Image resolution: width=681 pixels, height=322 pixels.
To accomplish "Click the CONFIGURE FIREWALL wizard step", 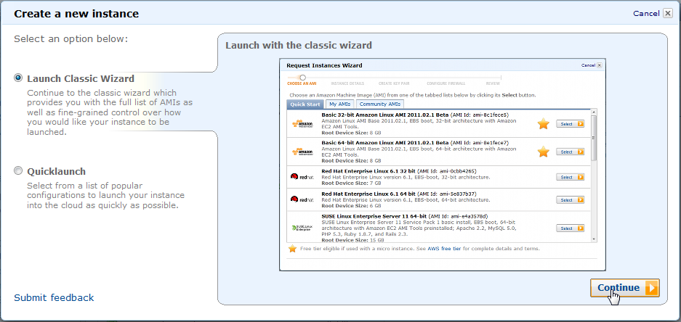I will tap(446, 83).
